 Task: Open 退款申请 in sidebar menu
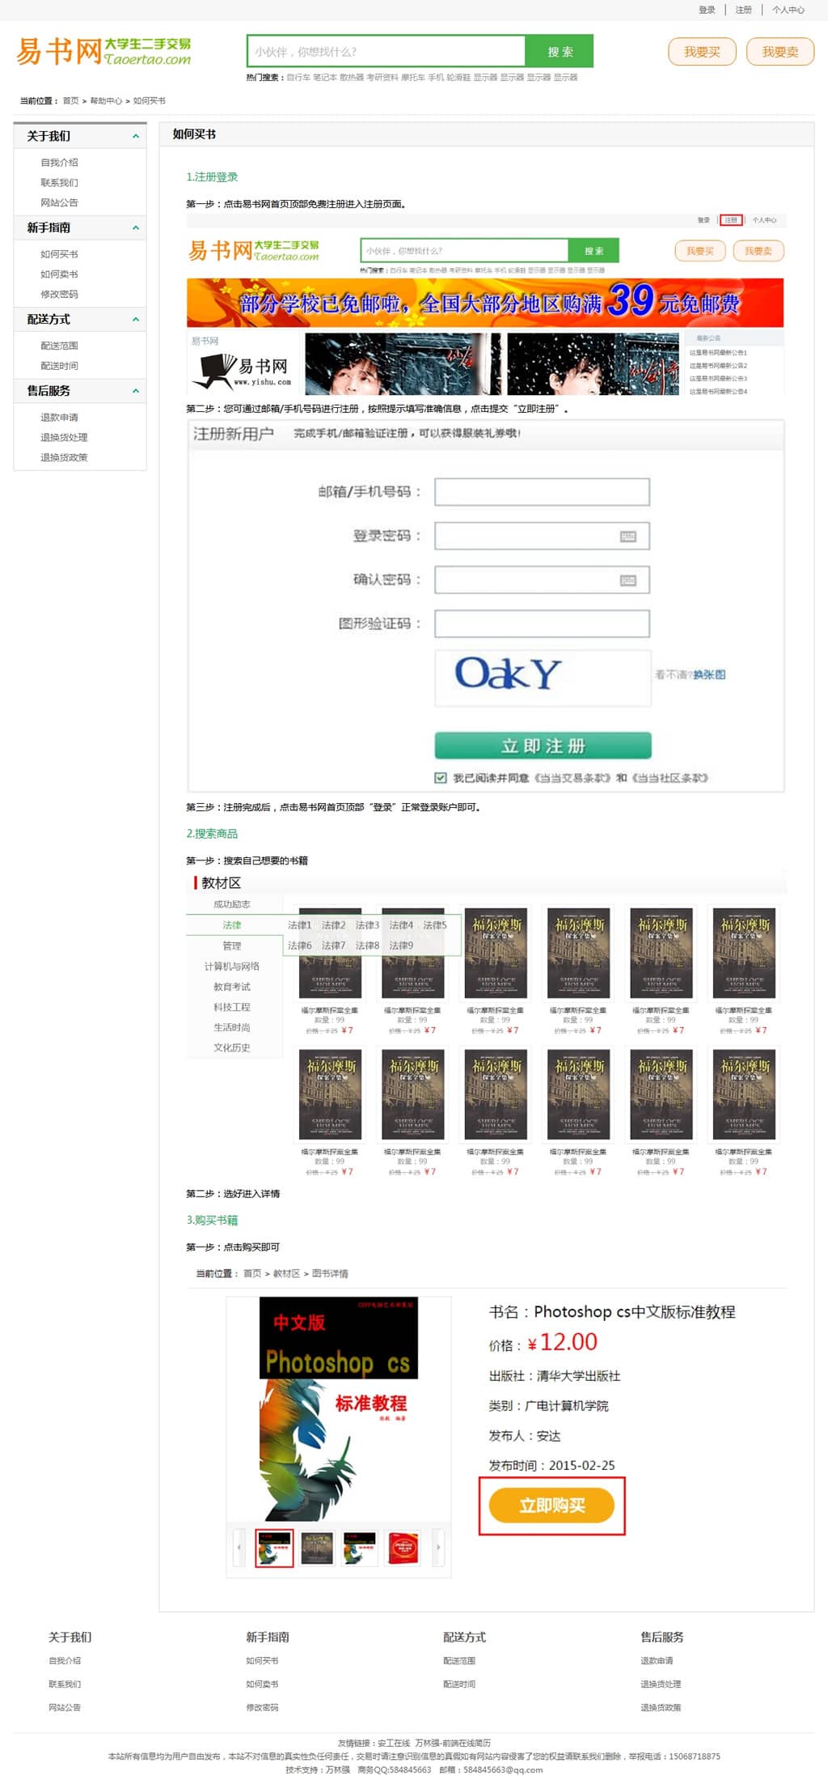[59, 418]
